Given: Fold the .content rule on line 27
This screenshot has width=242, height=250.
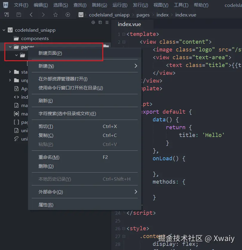Looking at the screenshot, I should click(124, 237).
